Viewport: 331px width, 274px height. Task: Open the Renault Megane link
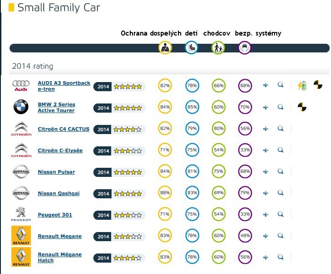click(x=60, y=236)
